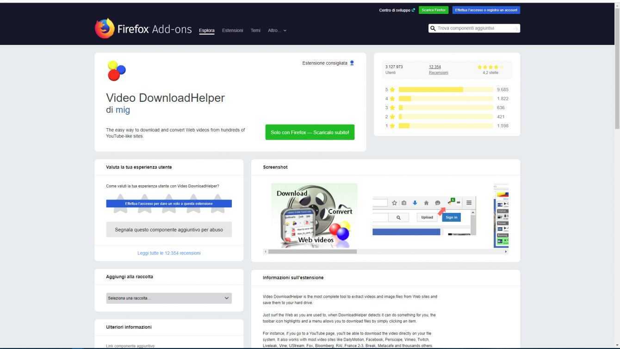Select the Esplora tab
This screenshot has height=349, width=620.
[x=206, y=31]
